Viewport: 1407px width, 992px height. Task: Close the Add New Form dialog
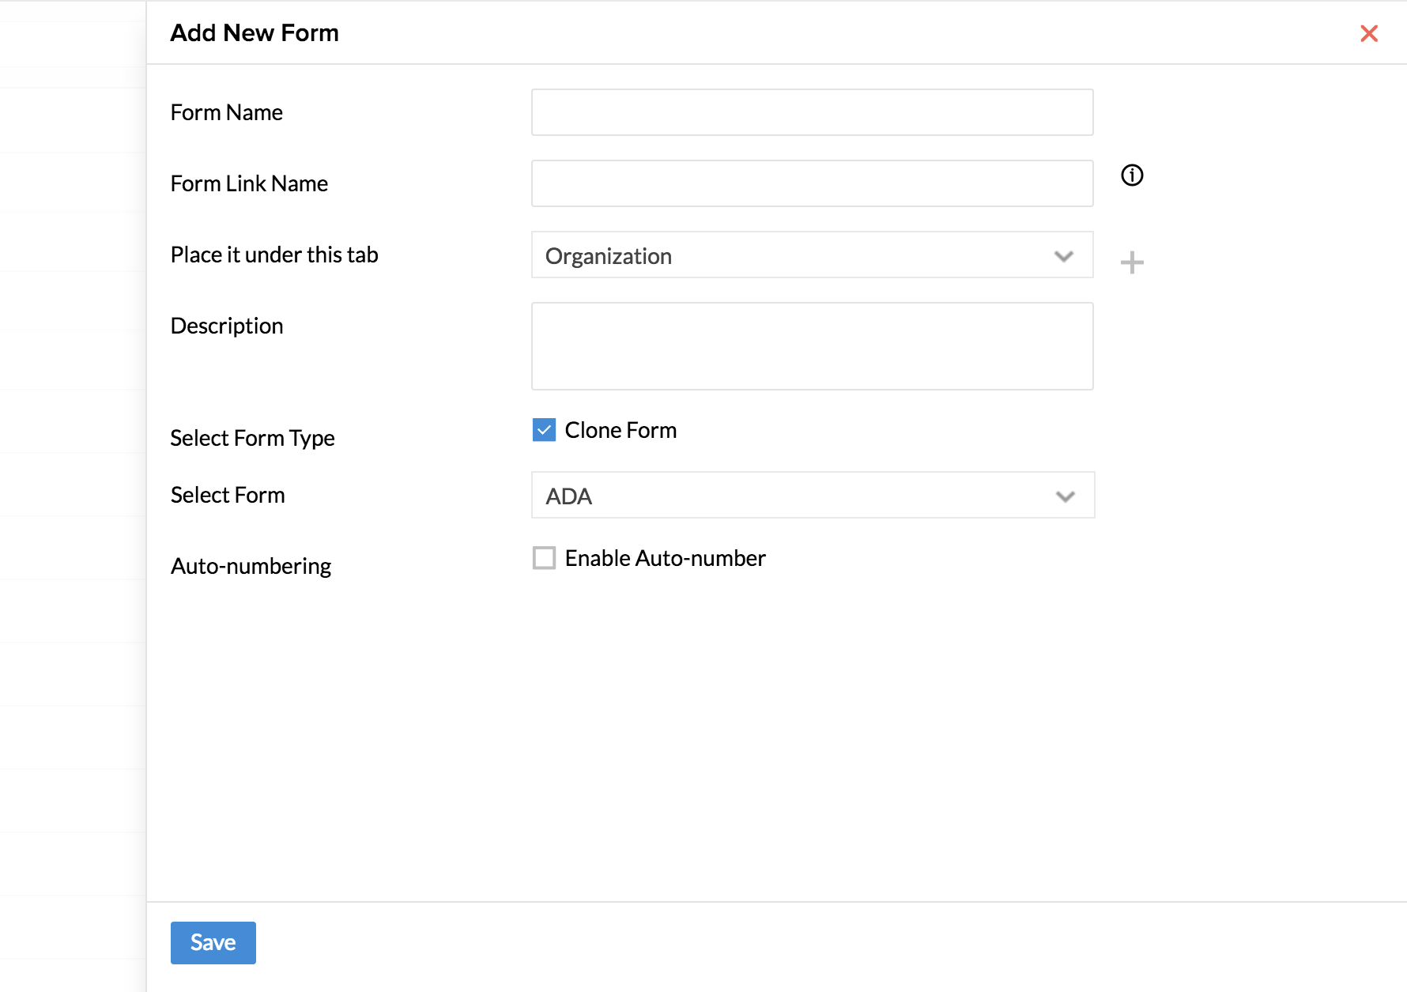click(1369, 33)
